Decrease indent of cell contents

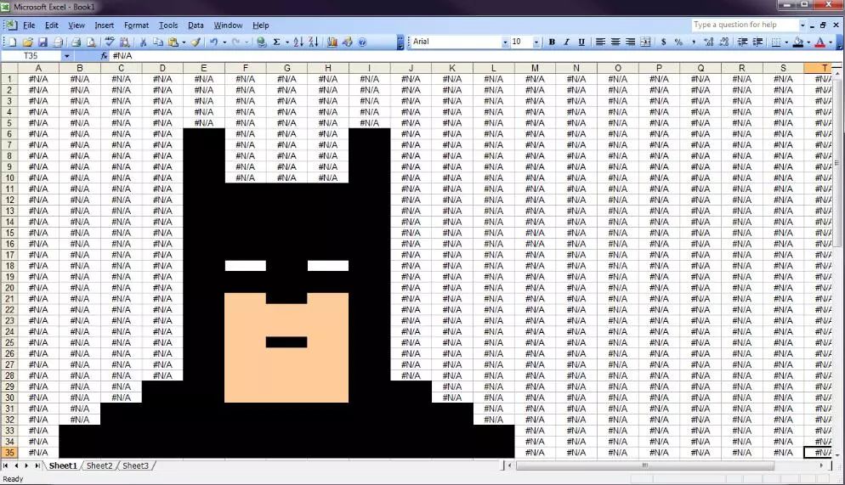point(742,42)
